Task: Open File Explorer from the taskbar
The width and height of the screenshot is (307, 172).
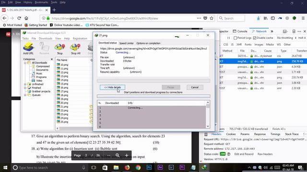Action: 116,168
